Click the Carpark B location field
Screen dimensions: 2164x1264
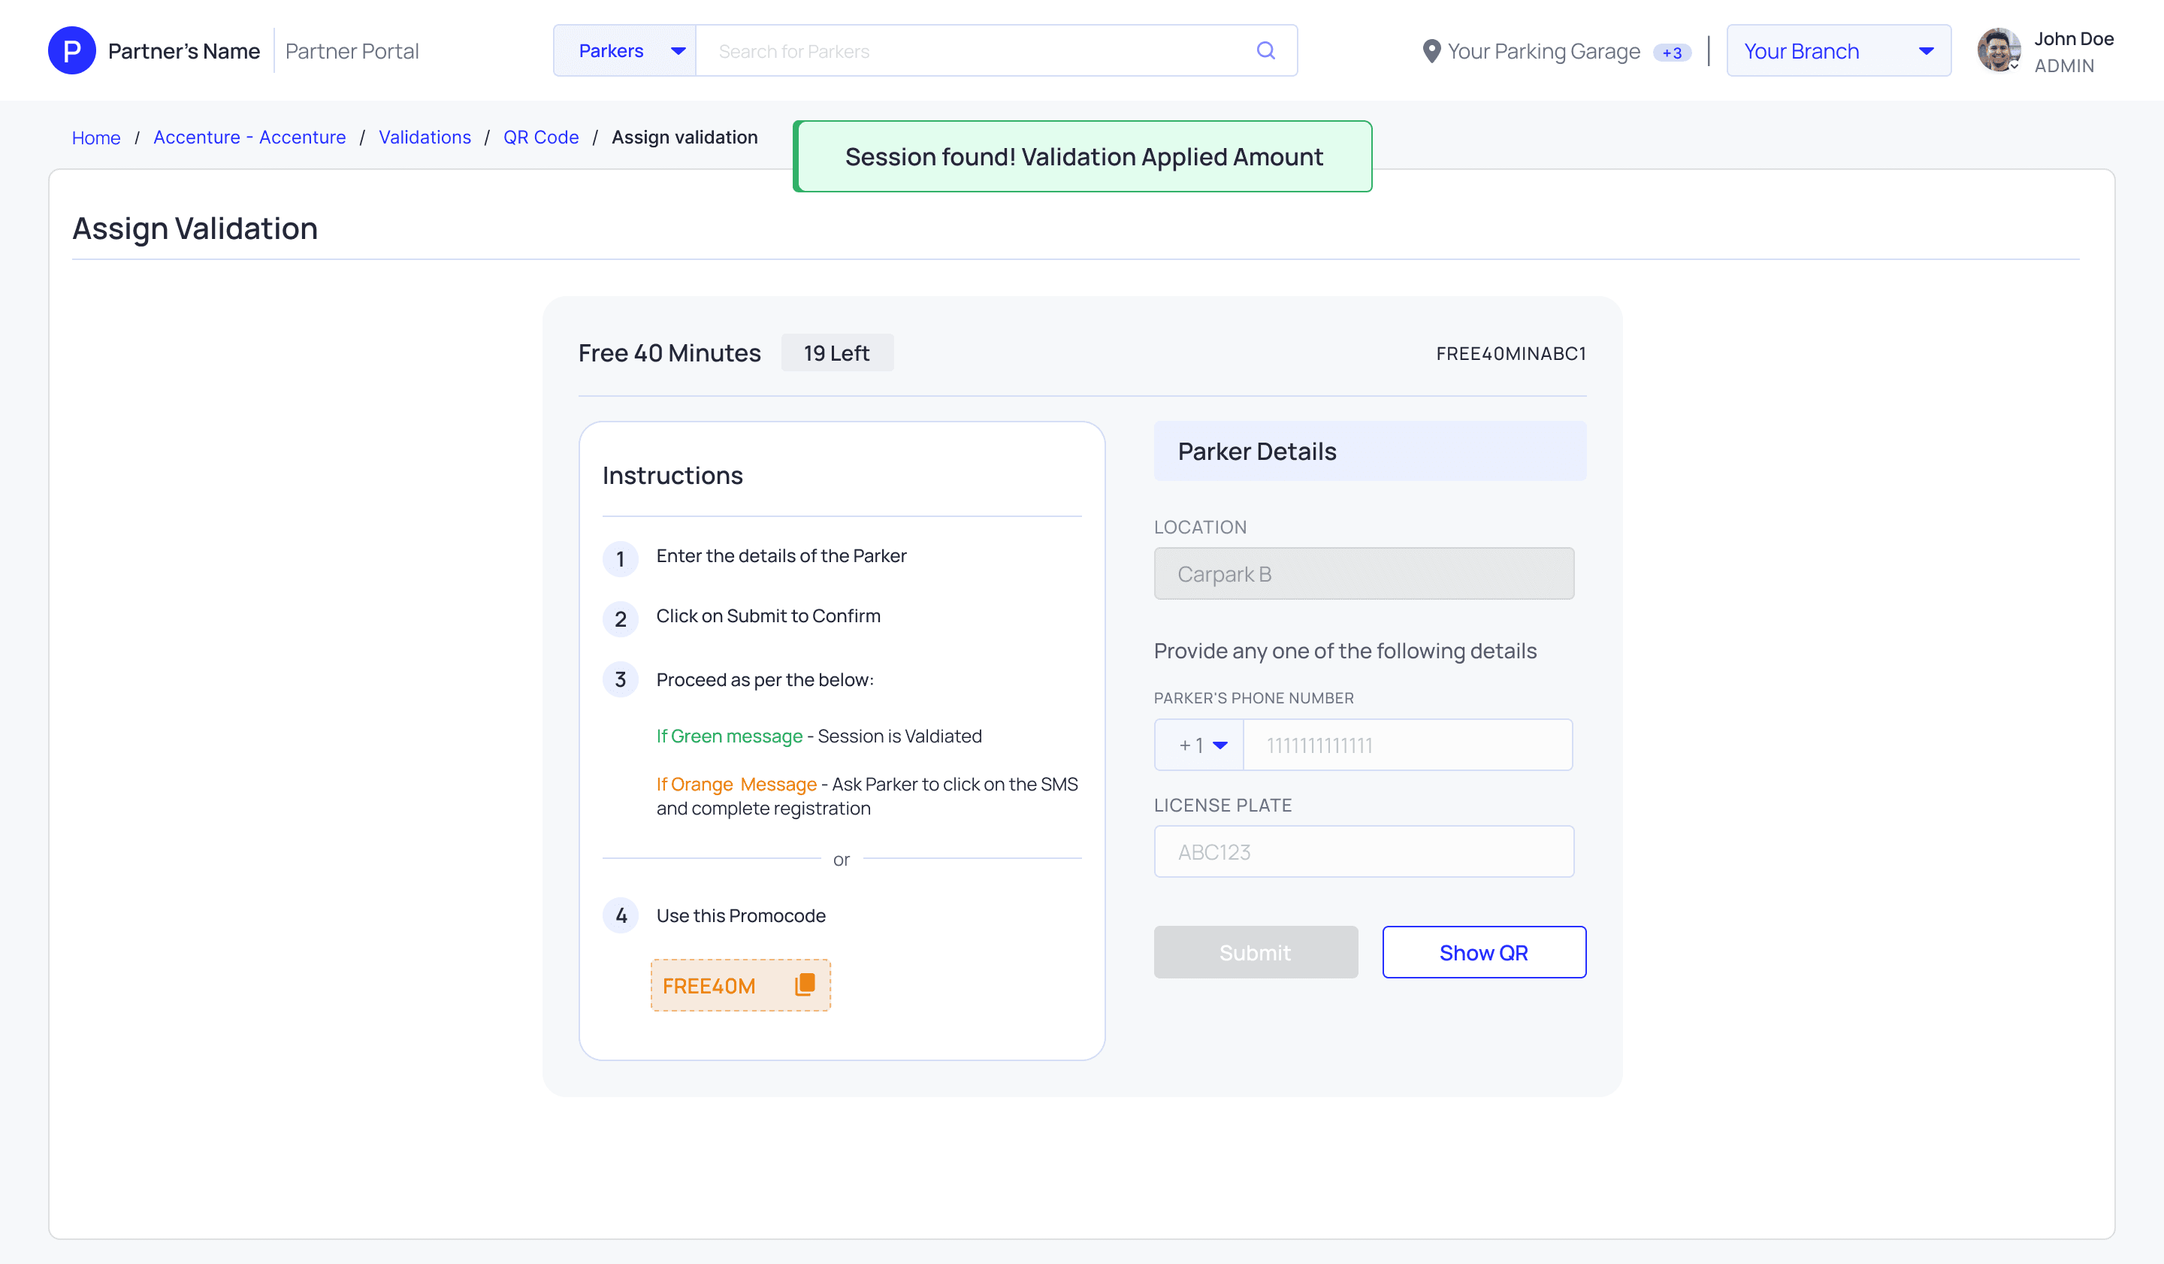(1363, 573)
